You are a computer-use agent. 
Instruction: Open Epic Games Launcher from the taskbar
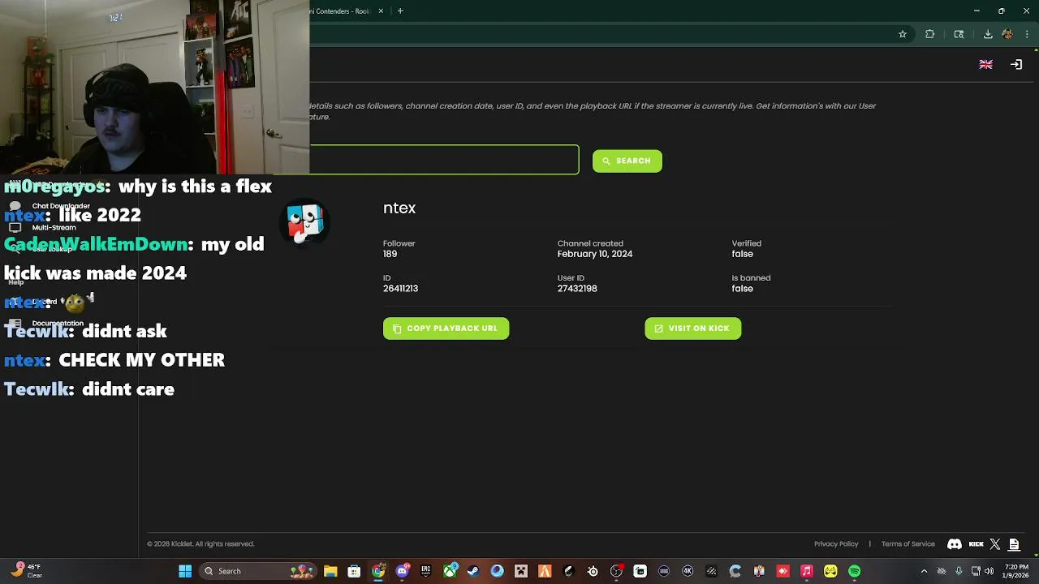[x=425, y=571]
